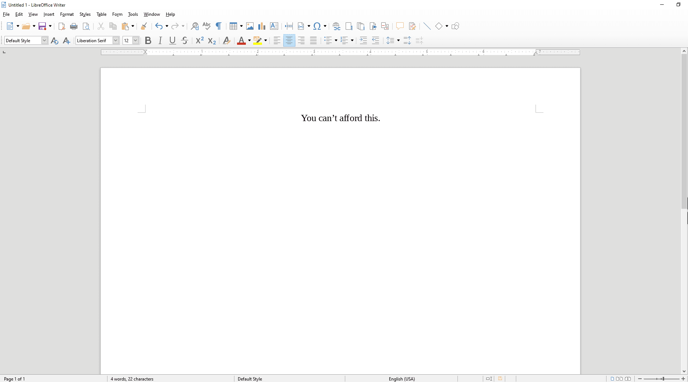The height and width of the screenshot is (382, 688).
Task: Toggle formatting marks (pilcrow)
Action: pos(219,26)
